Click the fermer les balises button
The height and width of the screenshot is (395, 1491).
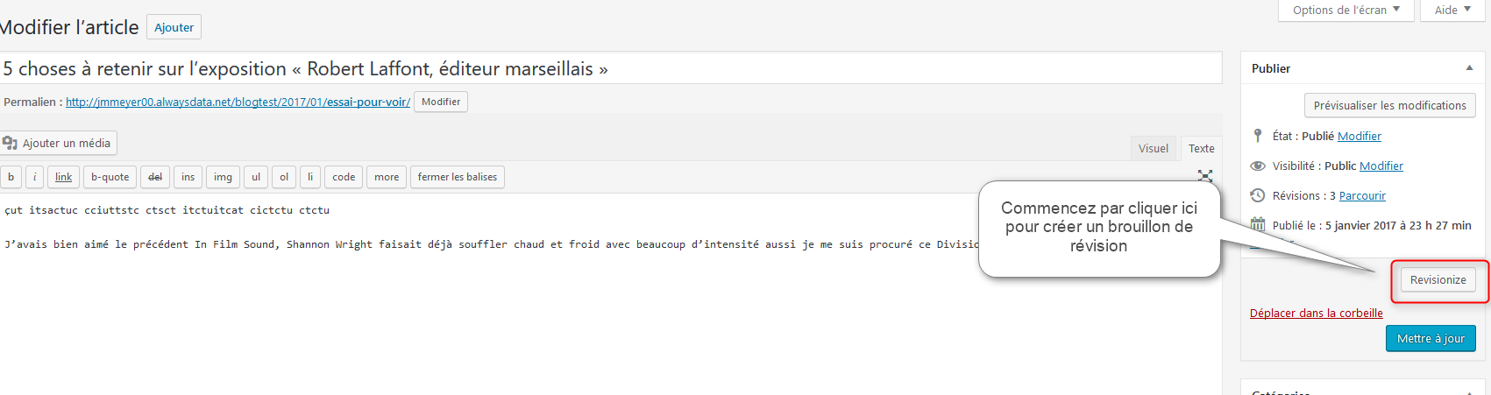point(457,177)
